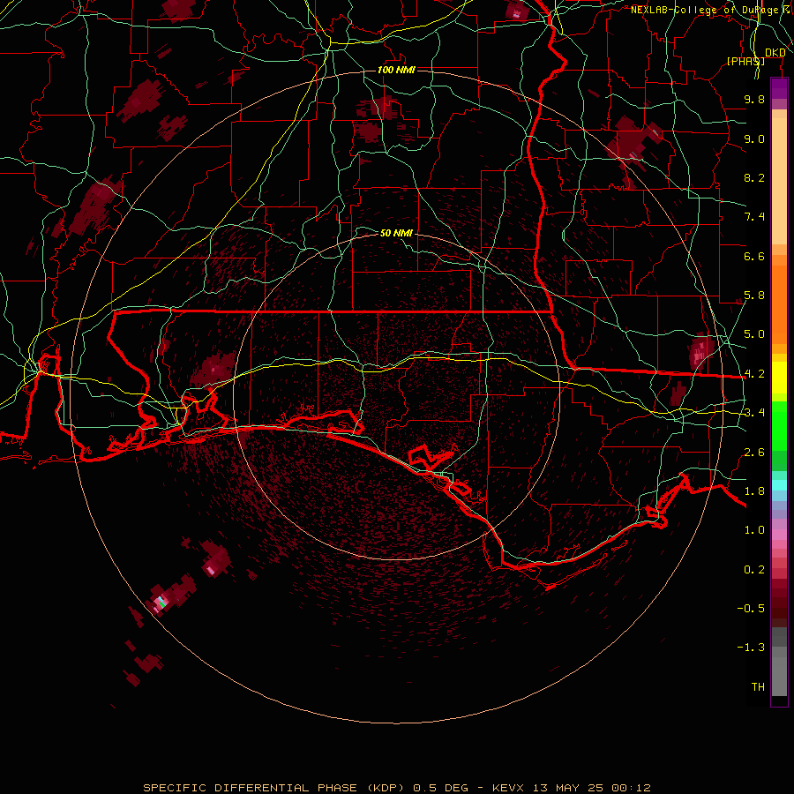The image size is (794, 794).
Task: Click the 0.5 DEG elevation angle text
Action: [440, 788]
